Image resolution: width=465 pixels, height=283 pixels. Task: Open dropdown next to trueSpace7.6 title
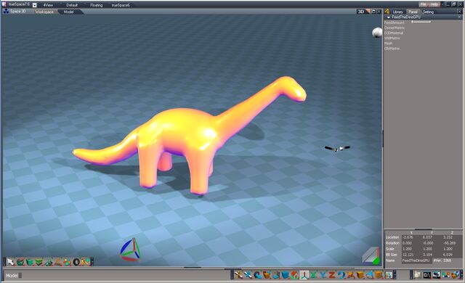[35, 5]
